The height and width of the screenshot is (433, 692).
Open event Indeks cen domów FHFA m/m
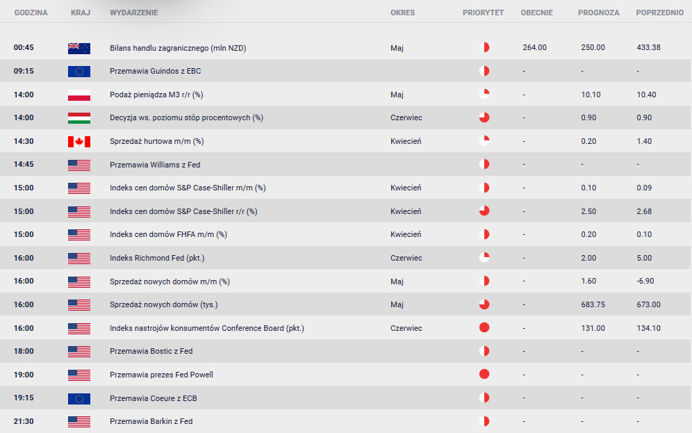(168, 234)
